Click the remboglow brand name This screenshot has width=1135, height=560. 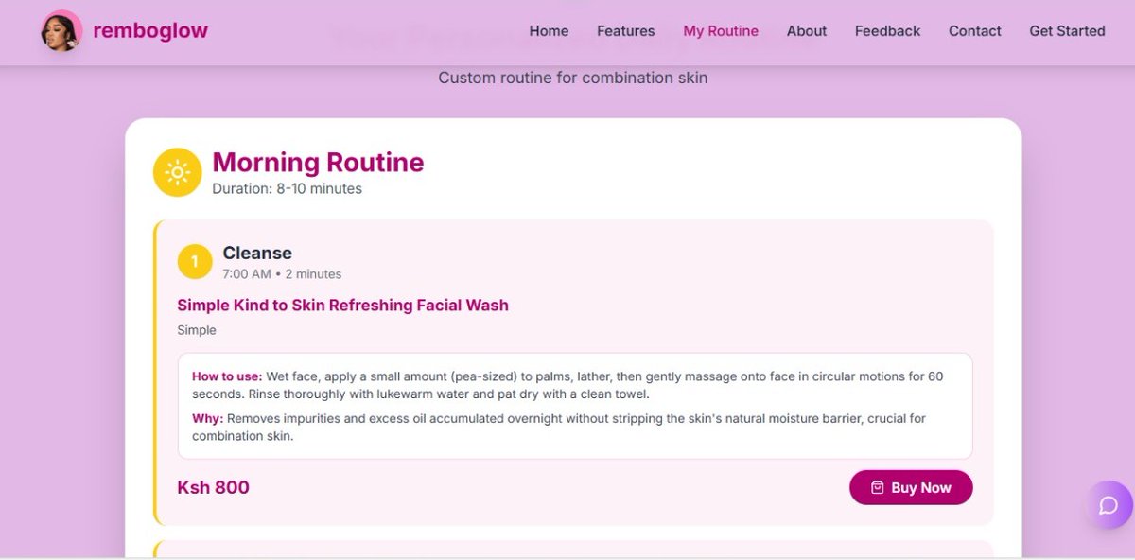coord(150,31)
